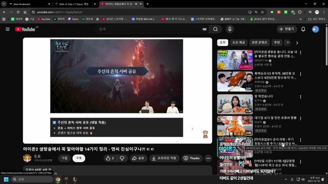Click the voice search microphone icon

click(230, 29)
